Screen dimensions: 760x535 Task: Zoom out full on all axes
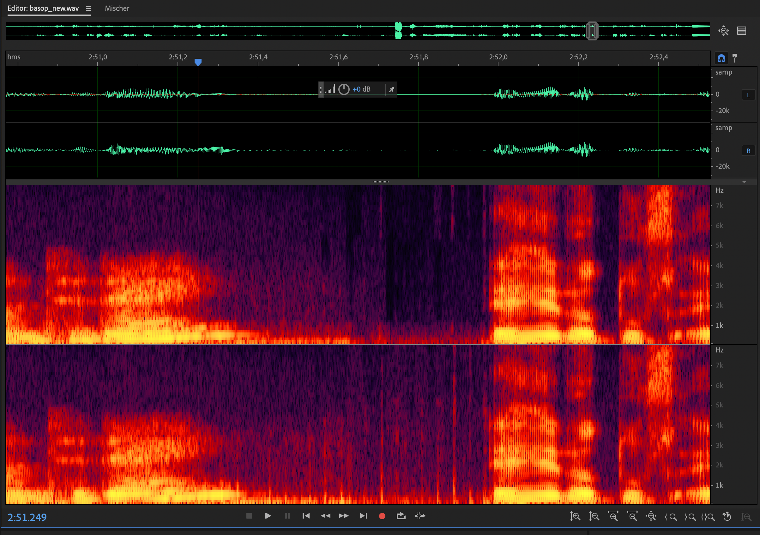pos(651,516)
